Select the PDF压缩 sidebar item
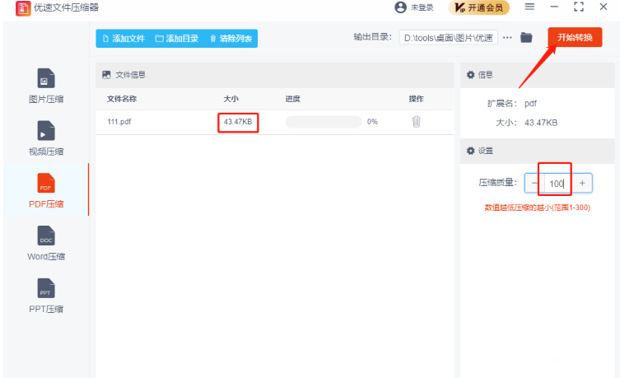 tap(46, 190)
